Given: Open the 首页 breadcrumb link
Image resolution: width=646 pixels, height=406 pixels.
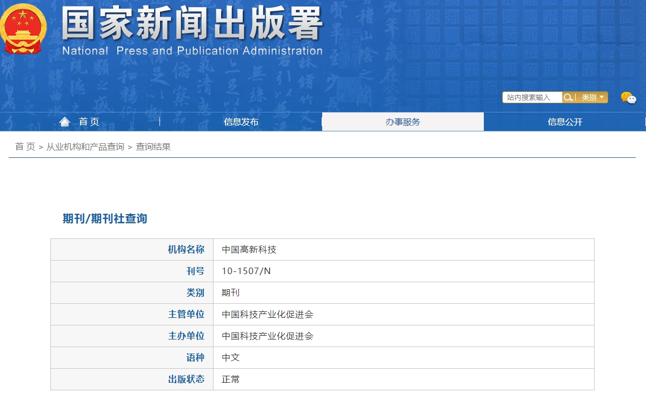Looking at the screenshot, I should tap(22, 147).
